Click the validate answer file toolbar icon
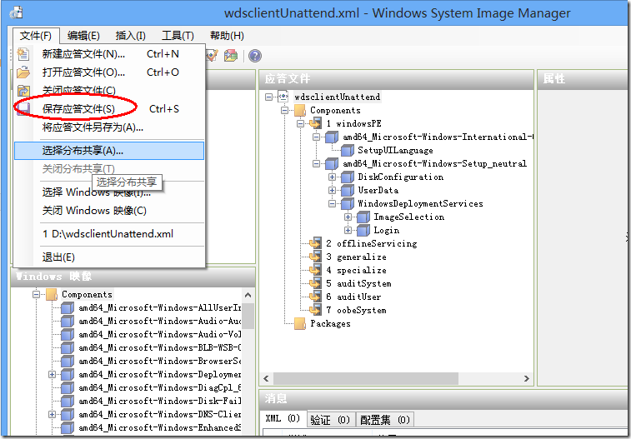The height and width of the screenshot is (439, 631). point(212,56)
